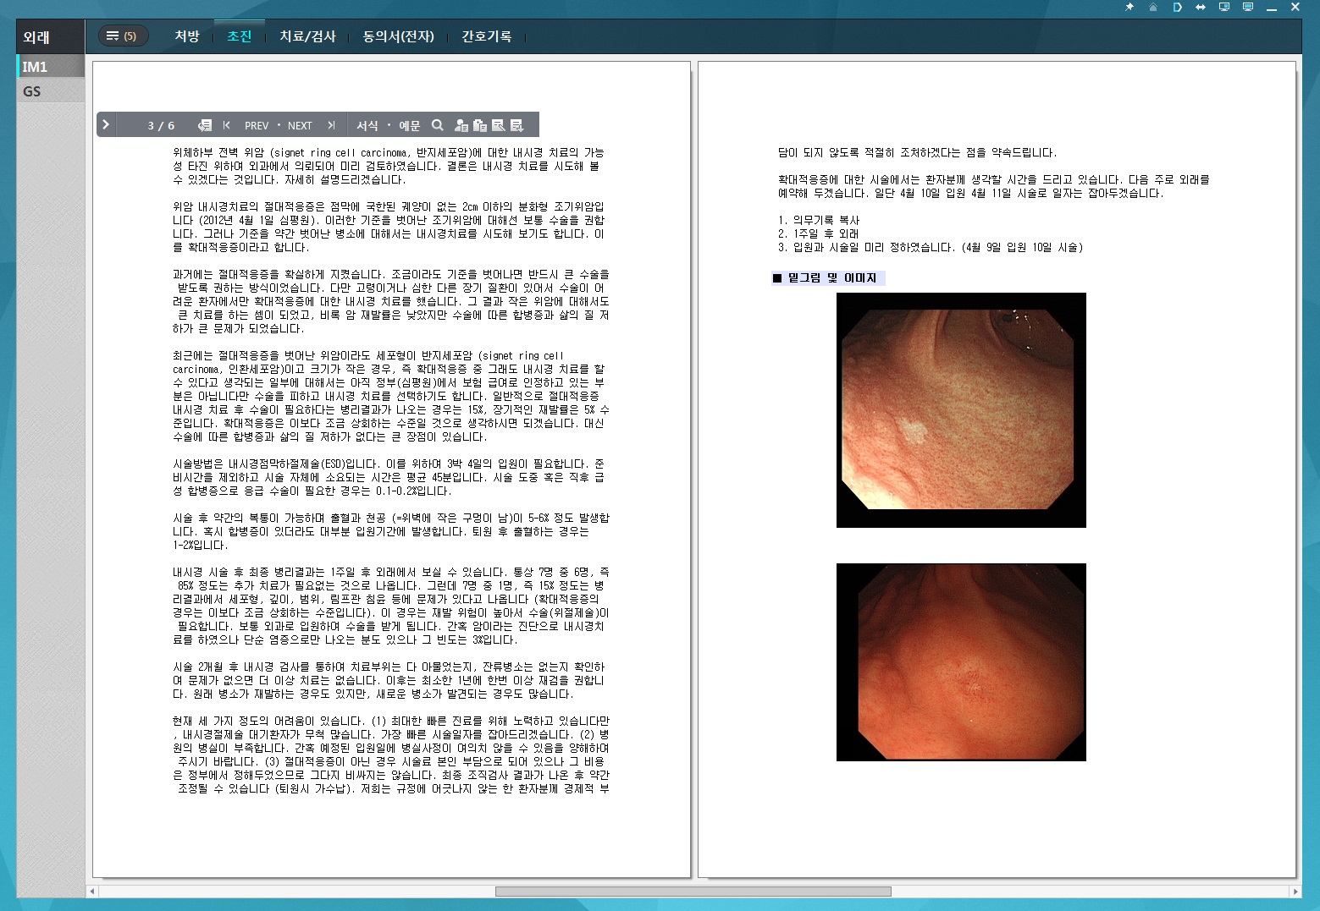The height and width of the screenshot is (911, 1320).
Task: Open the 예문 sample text option
Action: (410, 125)
